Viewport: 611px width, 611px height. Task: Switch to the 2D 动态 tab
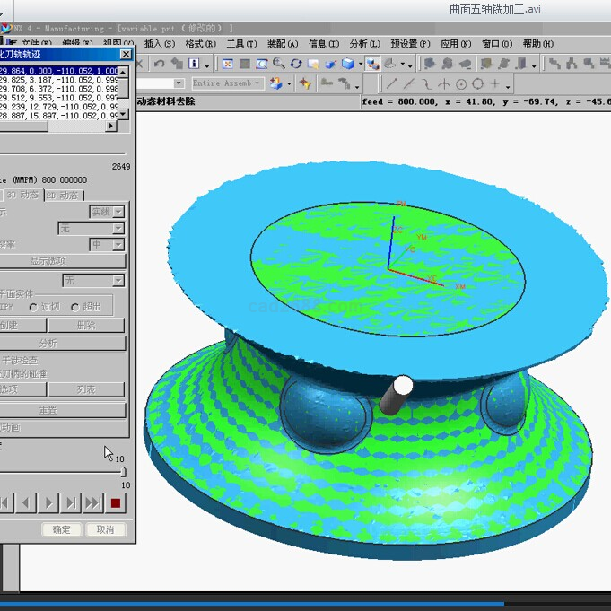point(63,195)
